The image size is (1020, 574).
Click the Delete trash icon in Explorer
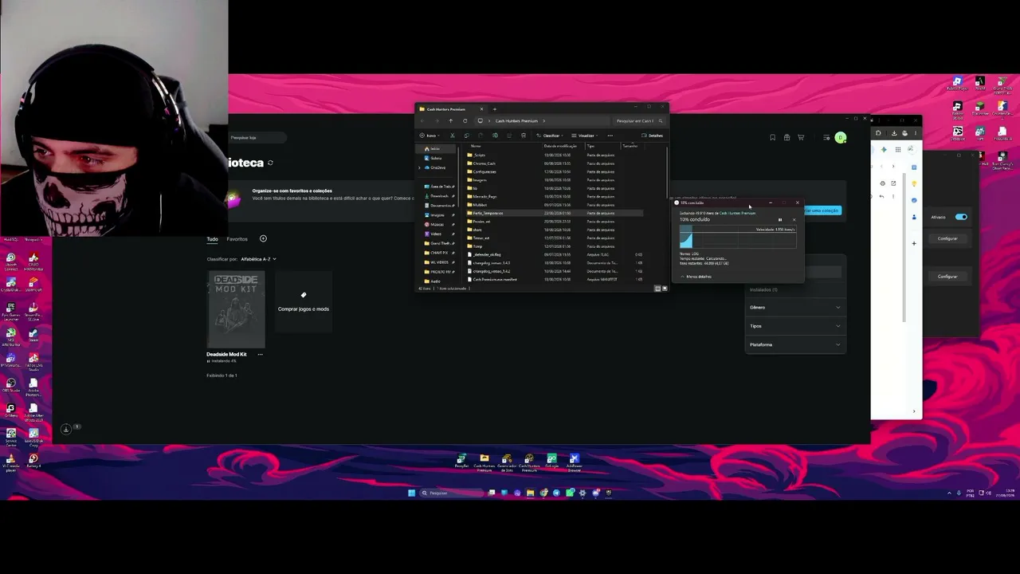(x=523, y=136)
